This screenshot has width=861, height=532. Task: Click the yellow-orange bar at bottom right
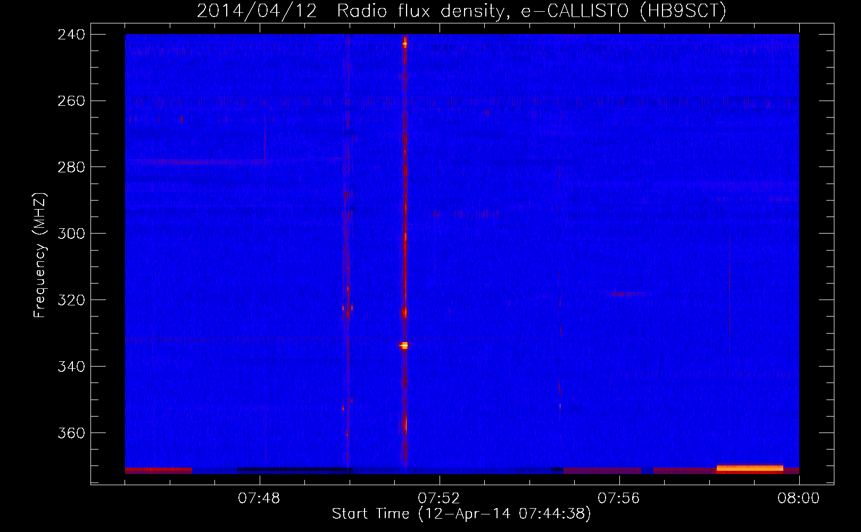pyautogui.click(x=750, y=469)
